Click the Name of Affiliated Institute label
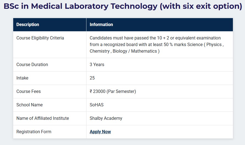Screen dimensions: 245x145 tap(43, 118)
